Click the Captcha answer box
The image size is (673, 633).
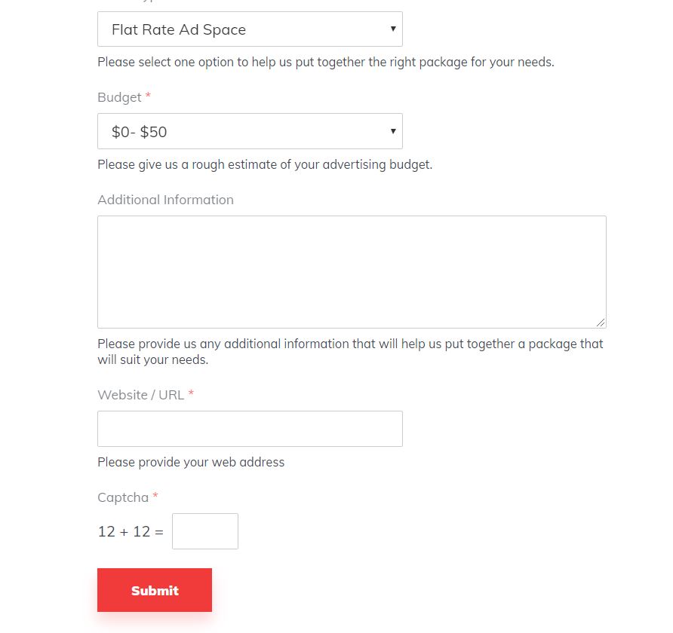(x=204, y=531)
